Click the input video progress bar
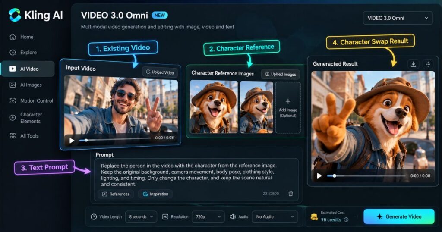The height and width of the screenshot is (232, 442). pos(114,140)
